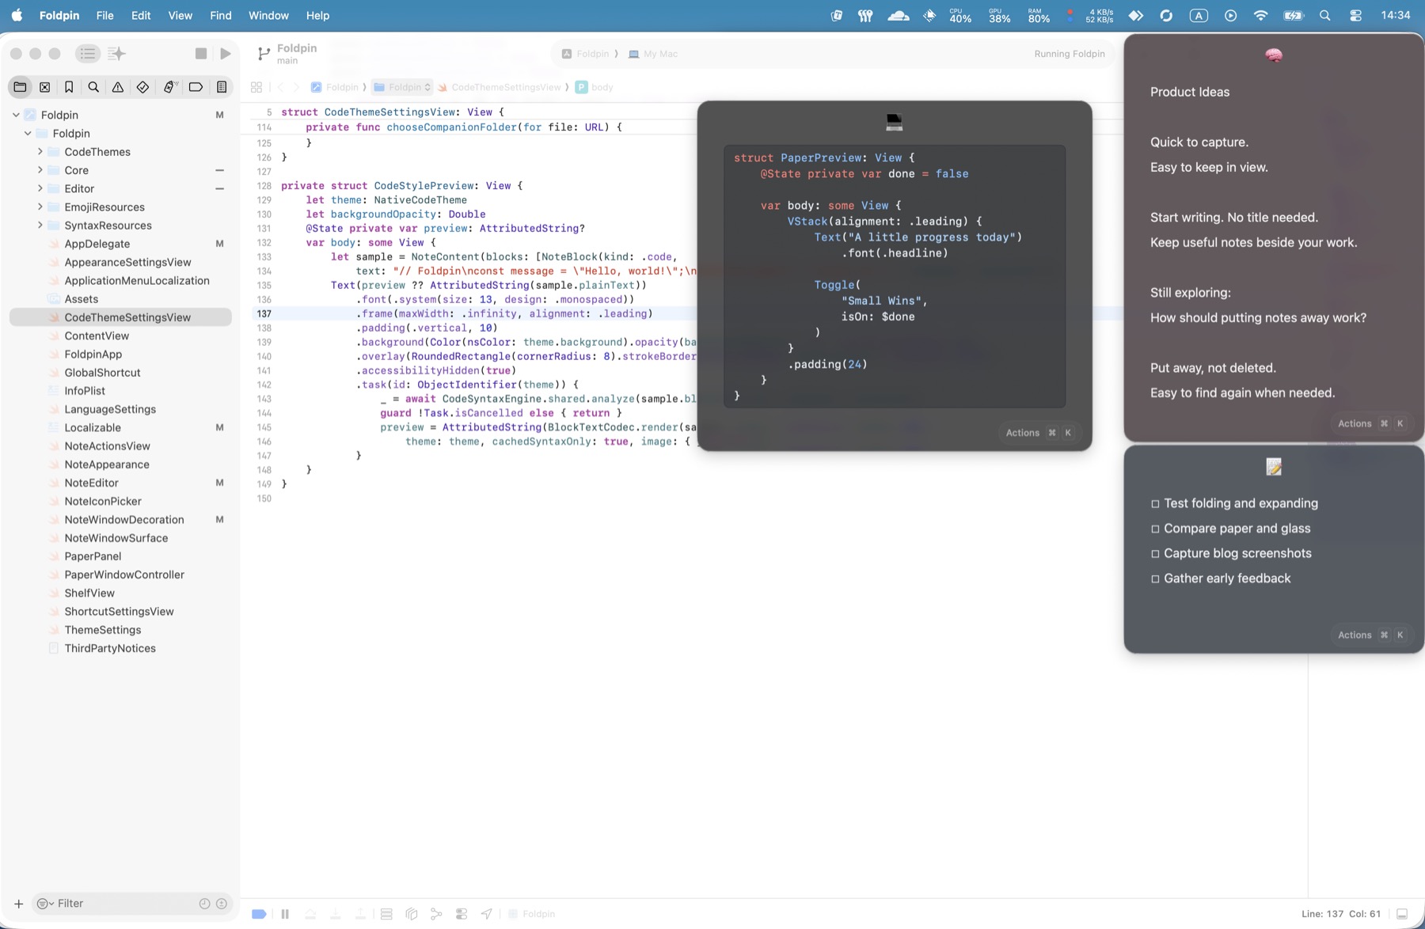
Task: Open macOS Control Center icon
Action: coord(1356,15)
